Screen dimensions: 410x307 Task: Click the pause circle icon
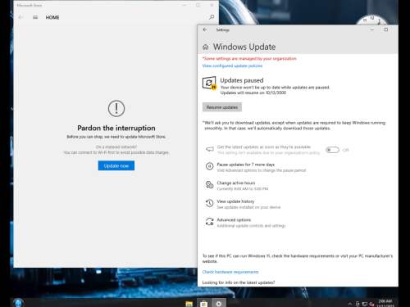tap(210, 166)
